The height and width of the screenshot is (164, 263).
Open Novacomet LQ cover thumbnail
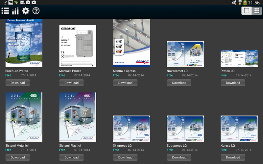185,54
